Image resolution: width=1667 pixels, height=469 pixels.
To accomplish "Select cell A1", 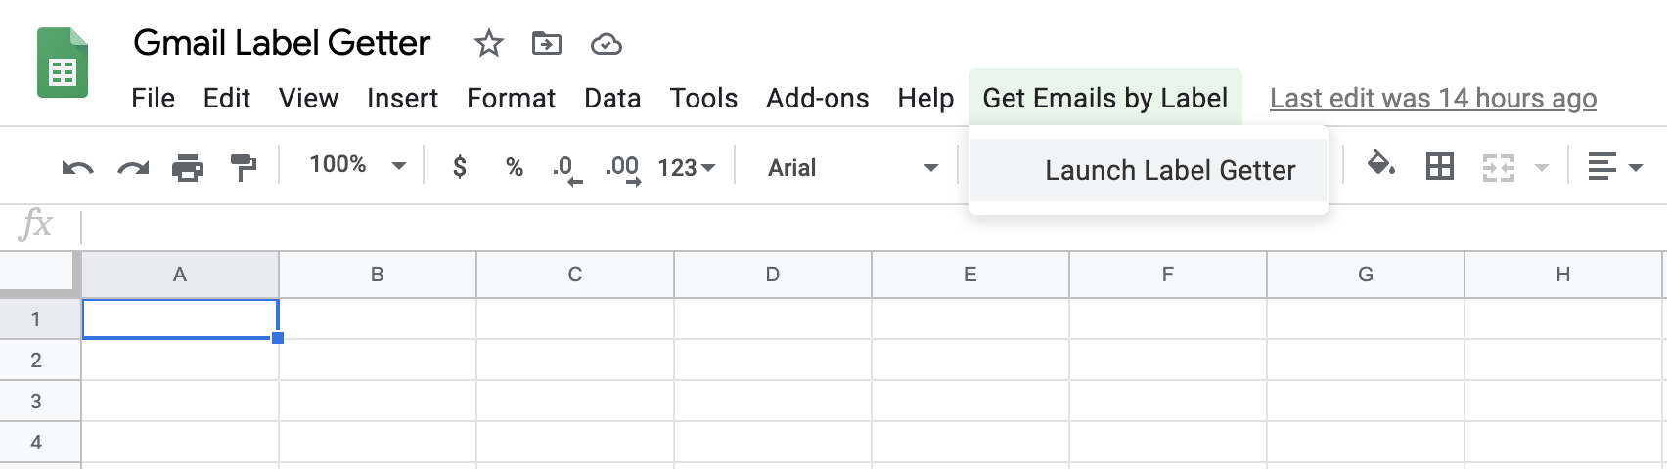I will (180, 319).
